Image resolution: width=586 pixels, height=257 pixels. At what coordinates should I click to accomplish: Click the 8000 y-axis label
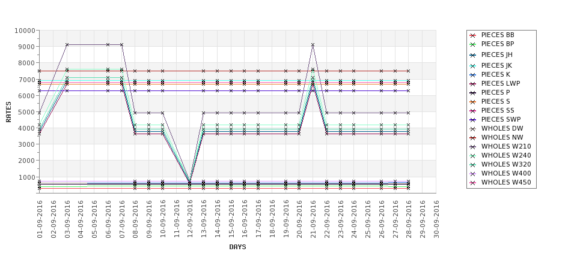click(x=27, y=63)
